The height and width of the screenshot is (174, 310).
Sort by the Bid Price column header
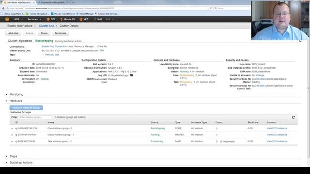click(253, 122)
